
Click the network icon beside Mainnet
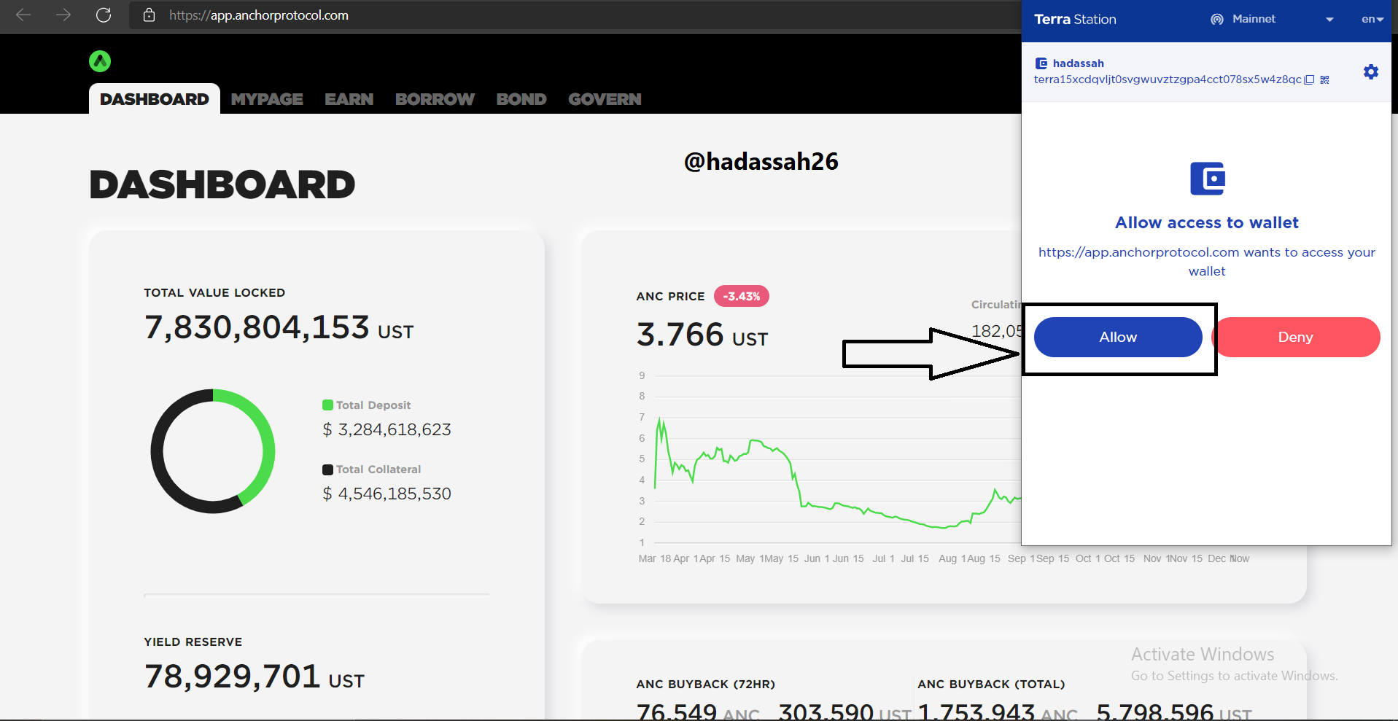[1217, 20]
